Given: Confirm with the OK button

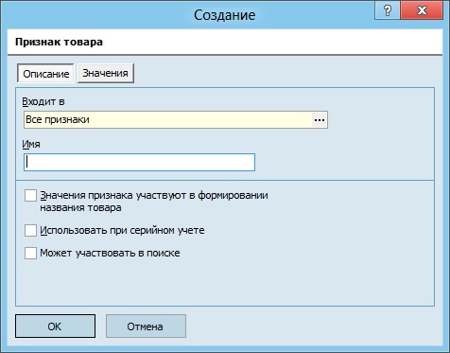Looking at the screenshot, I should [x=55, y=327].
